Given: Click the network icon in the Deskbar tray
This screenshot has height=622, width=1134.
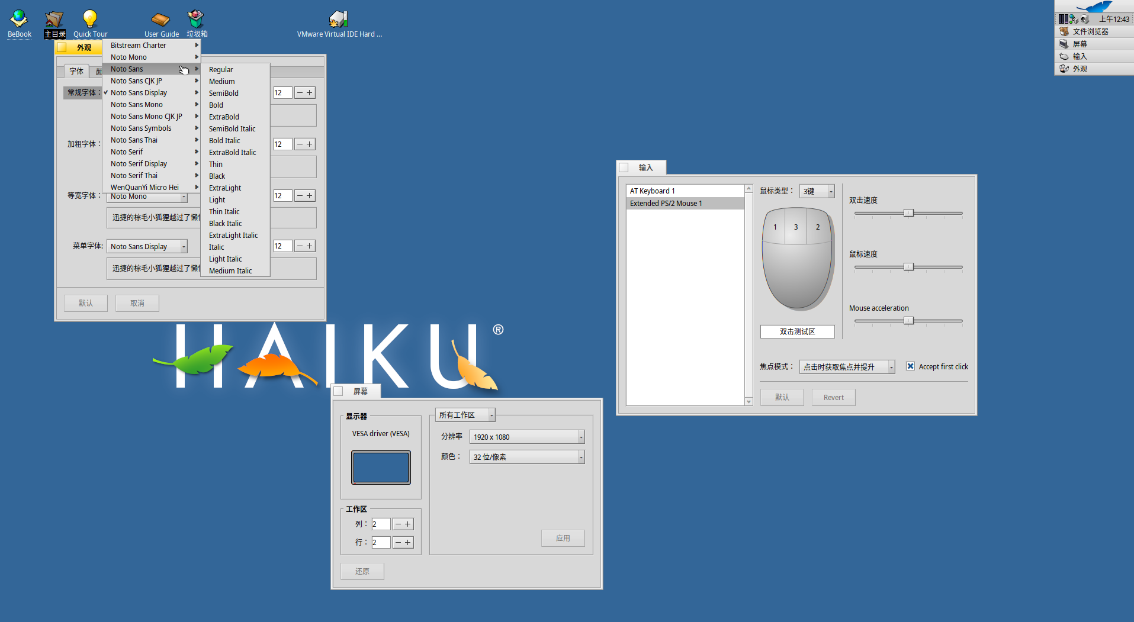Looking at the screenshot, I should pos(1074,19).
